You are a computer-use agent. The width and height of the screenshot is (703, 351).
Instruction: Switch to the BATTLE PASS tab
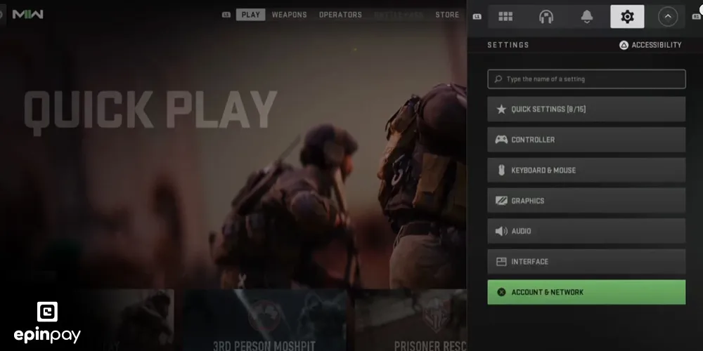point(399,15)
